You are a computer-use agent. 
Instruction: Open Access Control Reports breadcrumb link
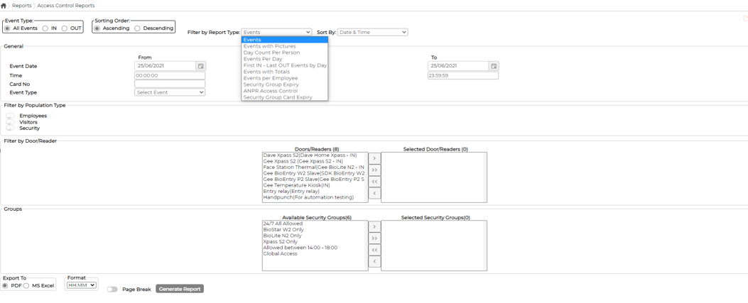pyautogui.click(x=66, y=6)
